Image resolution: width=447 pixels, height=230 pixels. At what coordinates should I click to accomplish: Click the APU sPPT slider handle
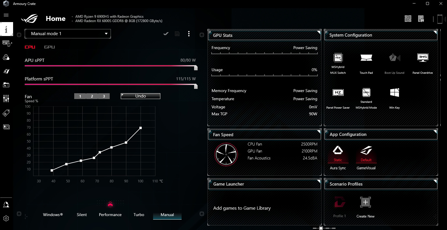[196, 68]
